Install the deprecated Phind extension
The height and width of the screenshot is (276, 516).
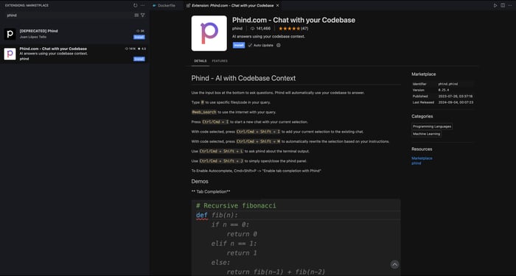pos(139,37)
